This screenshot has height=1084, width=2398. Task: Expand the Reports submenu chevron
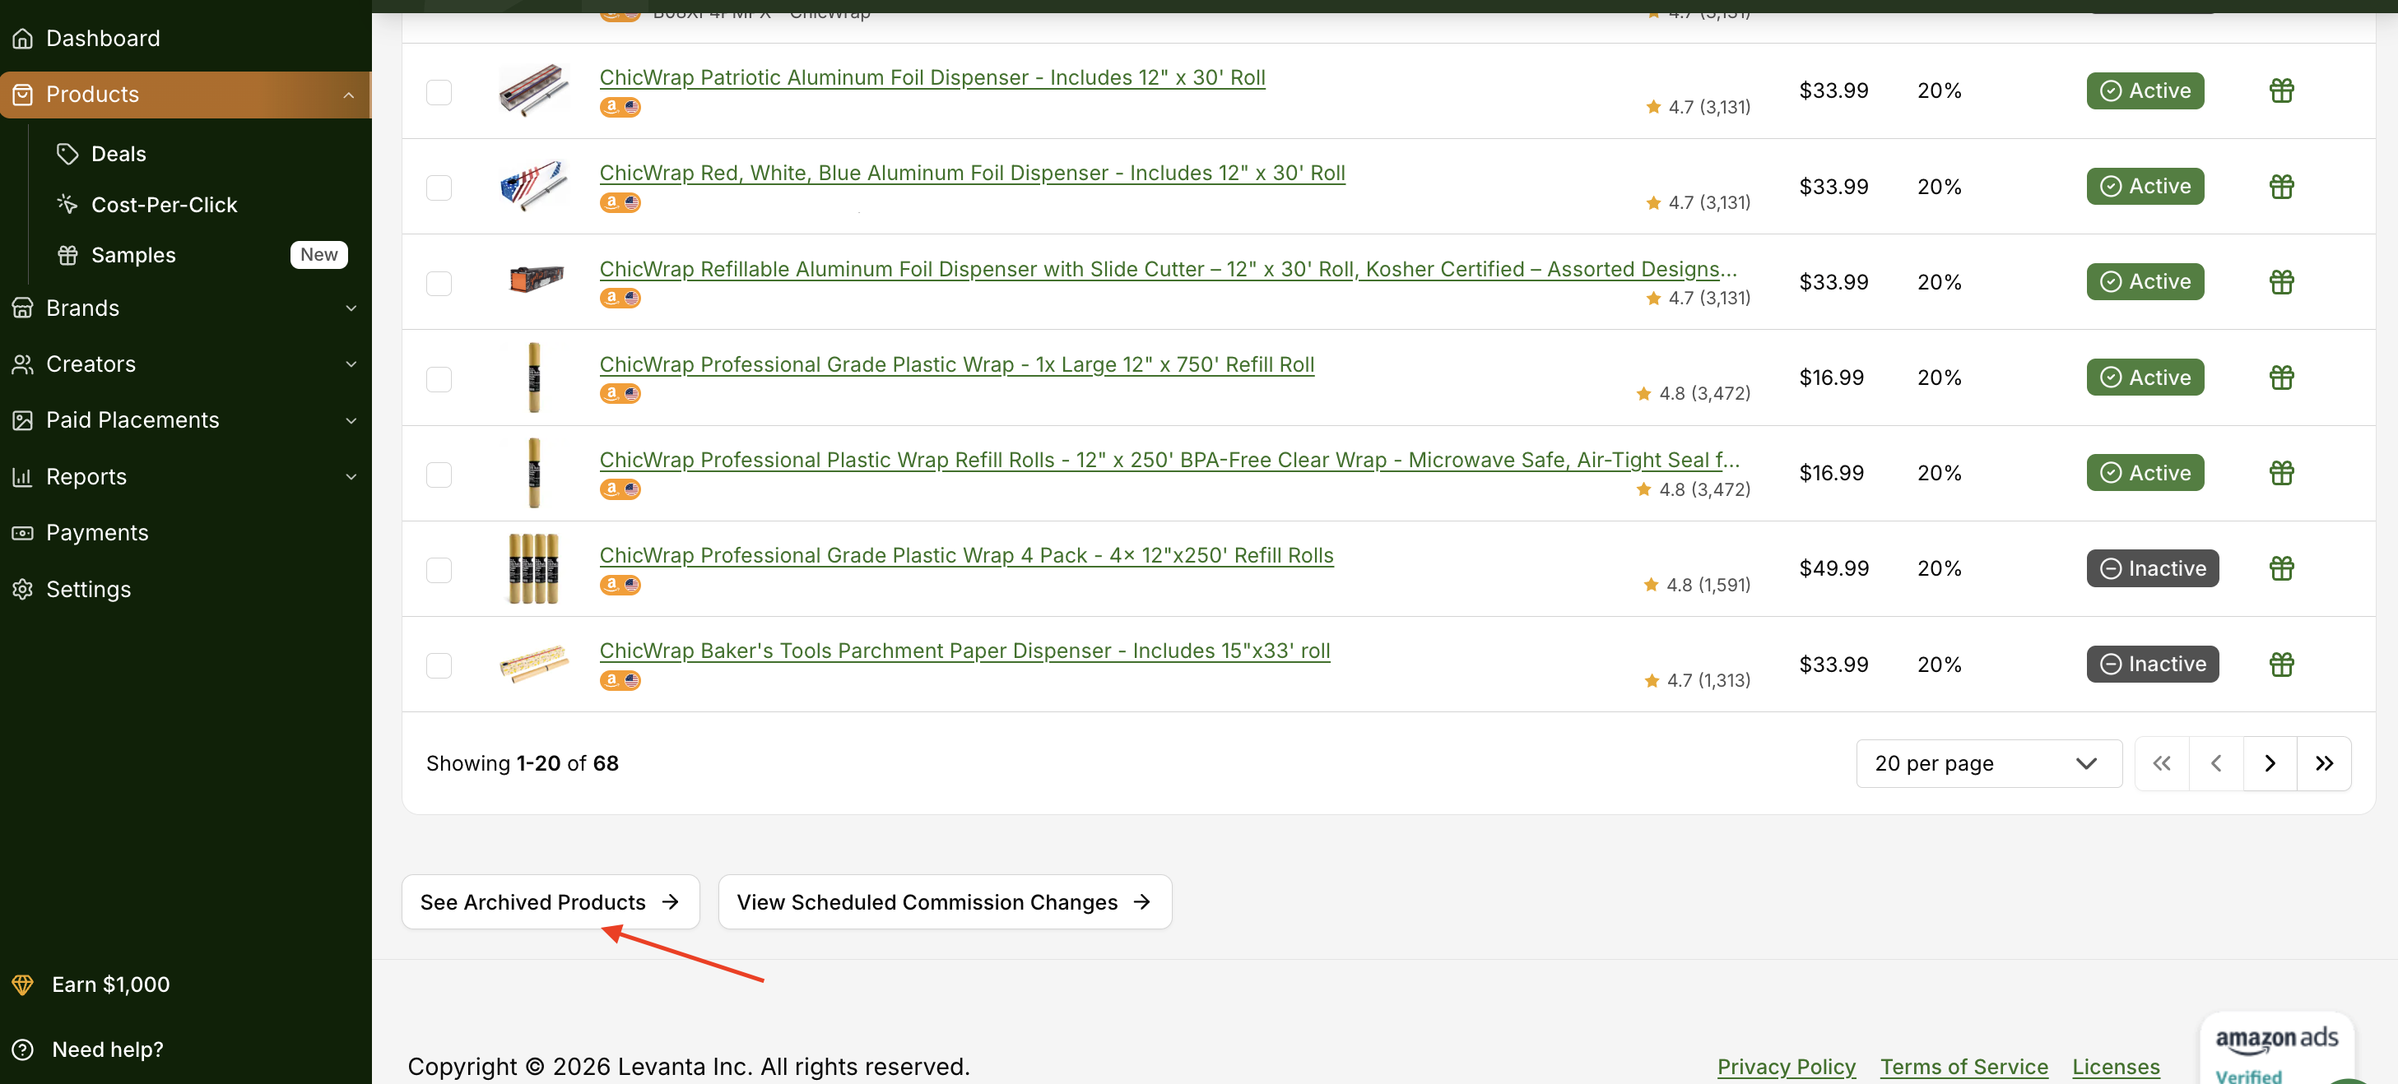click(351, 476)
